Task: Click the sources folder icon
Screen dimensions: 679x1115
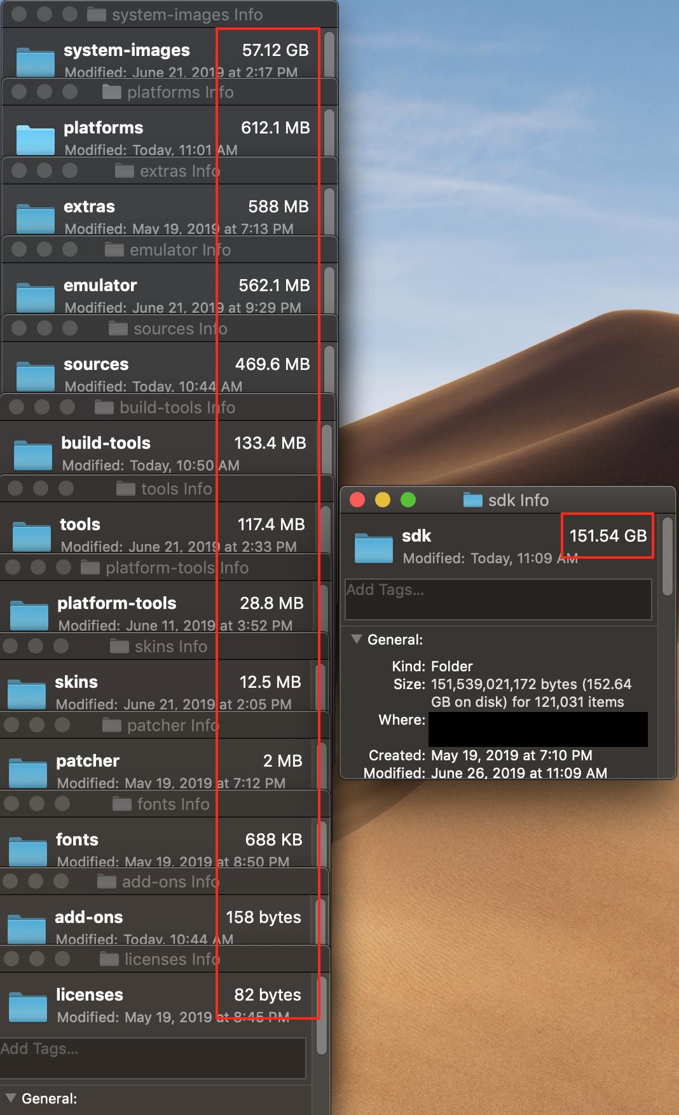Action: click(36, 376)
